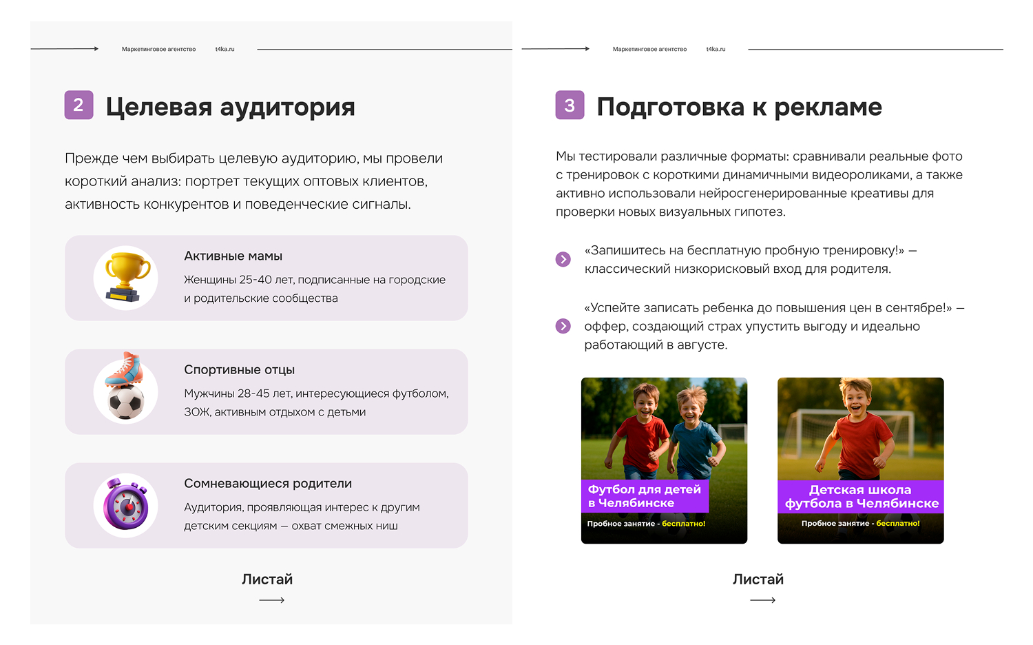Click the purple Детская школа футбола banner
This screenshot has height=645, width=1033.
coord(861,497)
